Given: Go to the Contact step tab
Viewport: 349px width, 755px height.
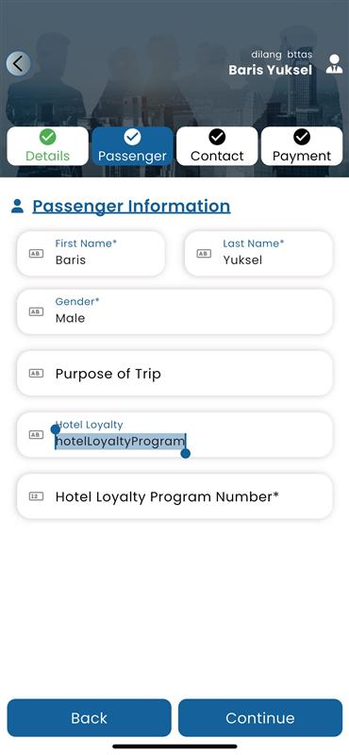Looking at the screenshot, I should (x=217, y=146).
